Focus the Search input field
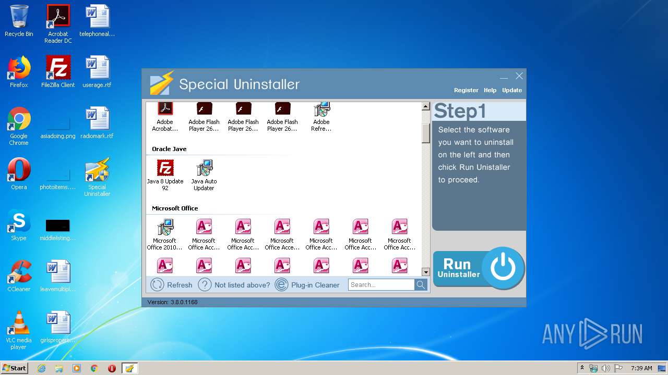The image size is (668, 375). pyautogui.click(x=381, y=285)
